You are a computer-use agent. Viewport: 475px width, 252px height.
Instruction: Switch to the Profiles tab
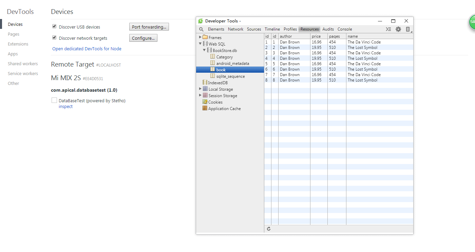[x=290, y=29]
